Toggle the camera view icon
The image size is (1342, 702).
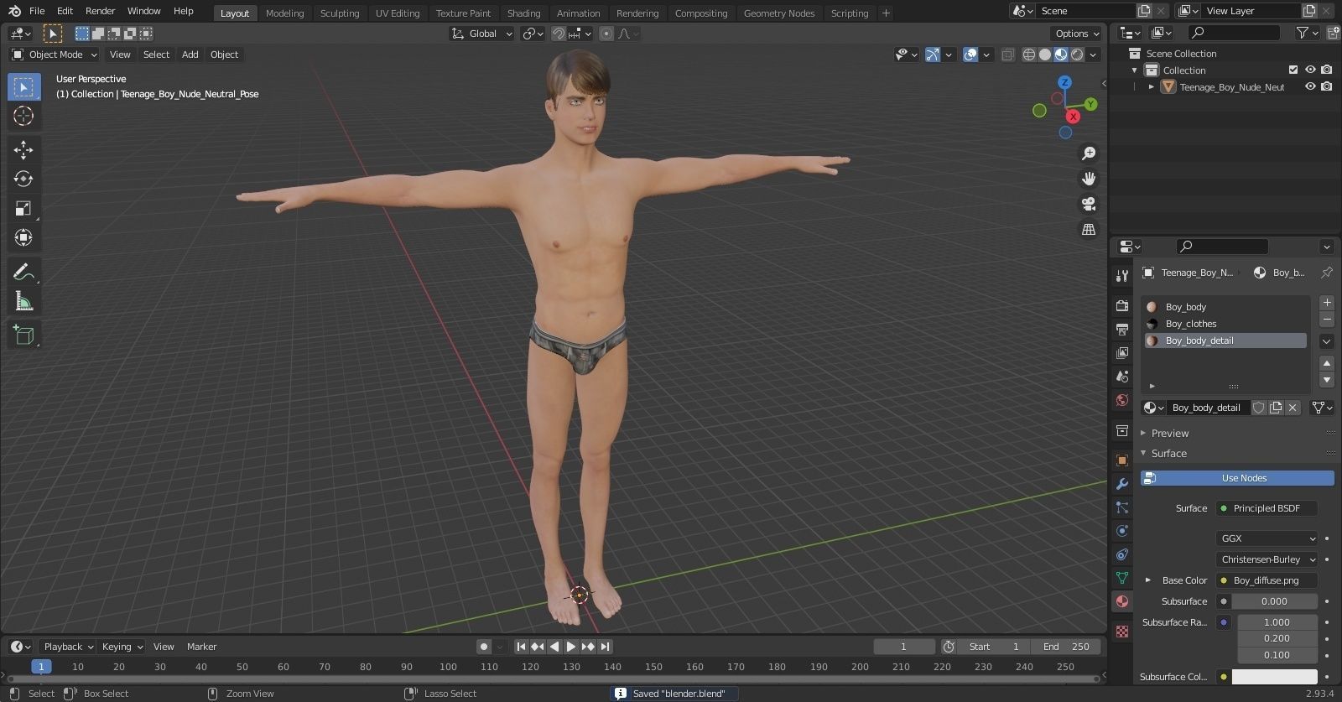pos(1089,204)
